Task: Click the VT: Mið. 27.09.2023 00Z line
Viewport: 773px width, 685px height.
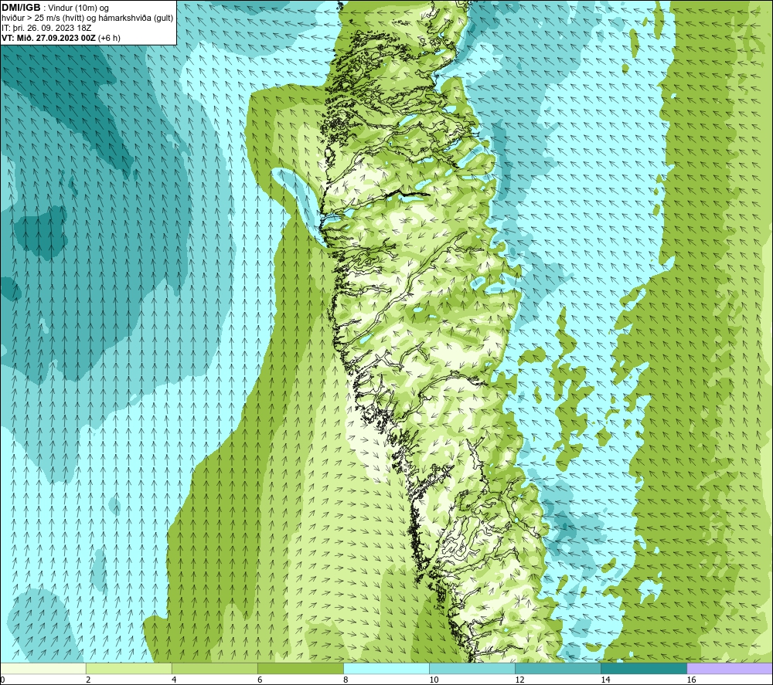Action: pos(60,38)
